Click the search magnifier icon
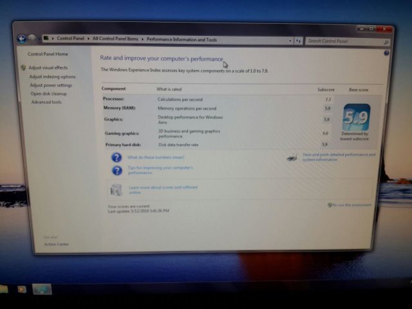412x309 pixels. click(x=386, y=42)
